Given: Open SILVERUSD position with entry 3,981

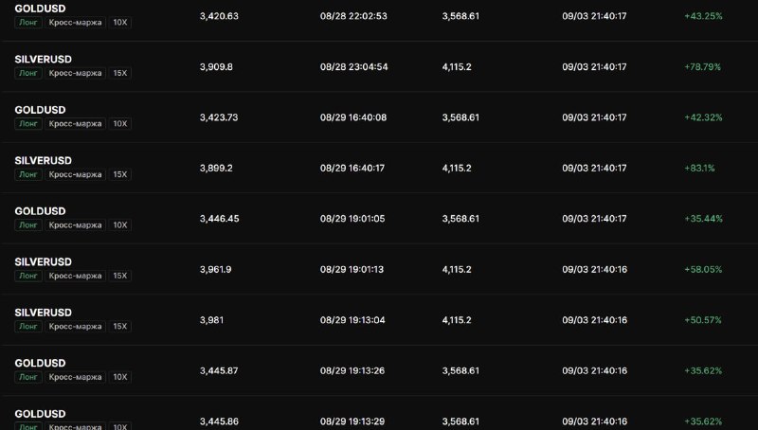Looking at the screenshot, I should pos(379,320).
